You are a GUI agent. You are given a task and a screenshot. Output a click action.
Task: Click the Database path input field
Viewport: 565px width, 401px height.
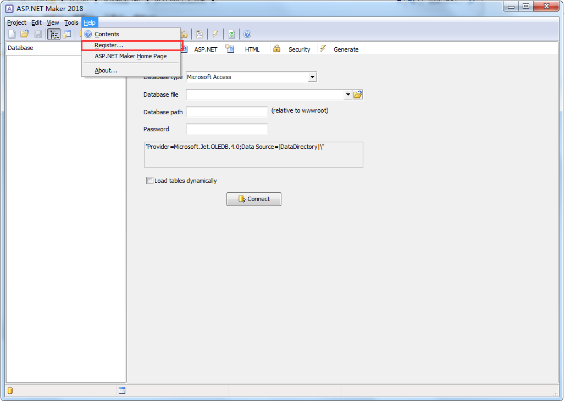226,112
